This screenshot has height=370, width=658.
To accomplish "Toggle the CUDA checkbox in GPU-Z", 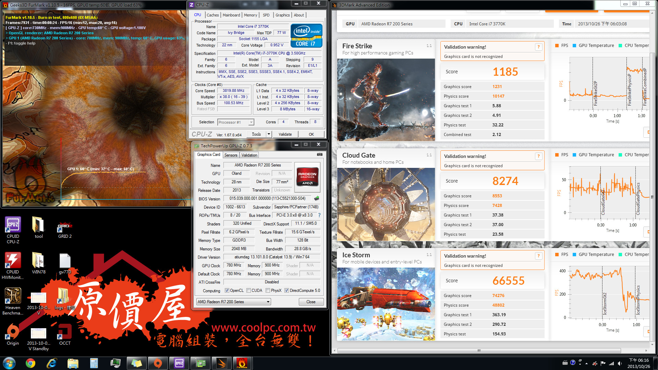I will [x=248, y=291].
